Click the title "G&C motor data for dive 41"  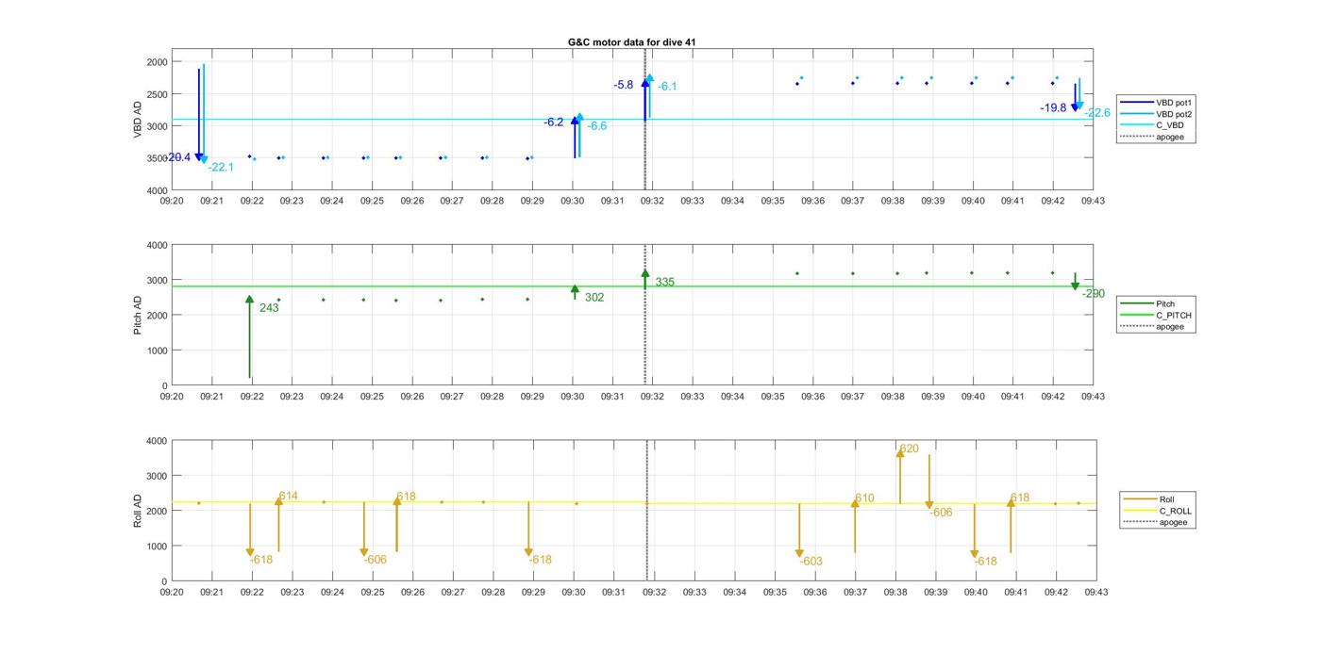point(632,42)
